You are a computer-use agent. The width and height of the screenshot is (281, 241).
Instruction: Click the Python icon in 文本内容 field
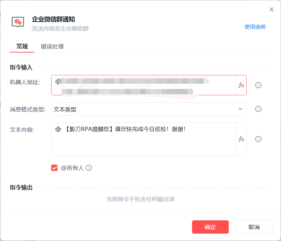[x=58, y=129]
